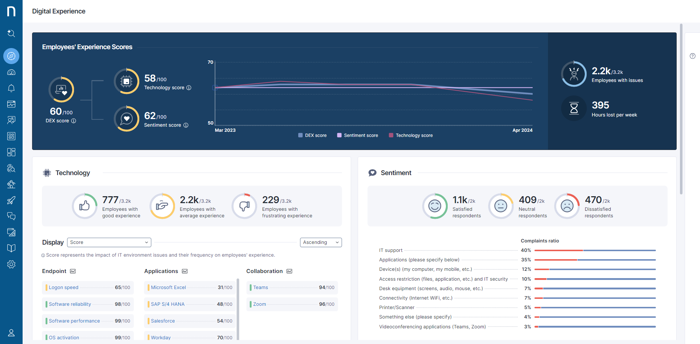Expand the Display Score dropdown
700x344 pixels.
coord(109,242)
